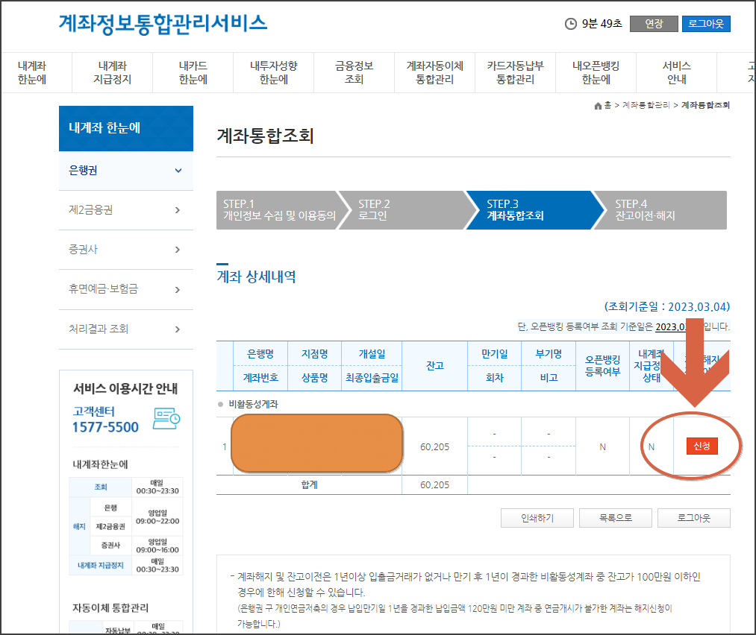
Task: Click the 계좌통합관리 breadcrumb link
Action: [646, 105]
